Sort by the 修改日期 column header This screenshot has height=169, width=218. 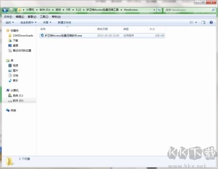coord(102,29)
